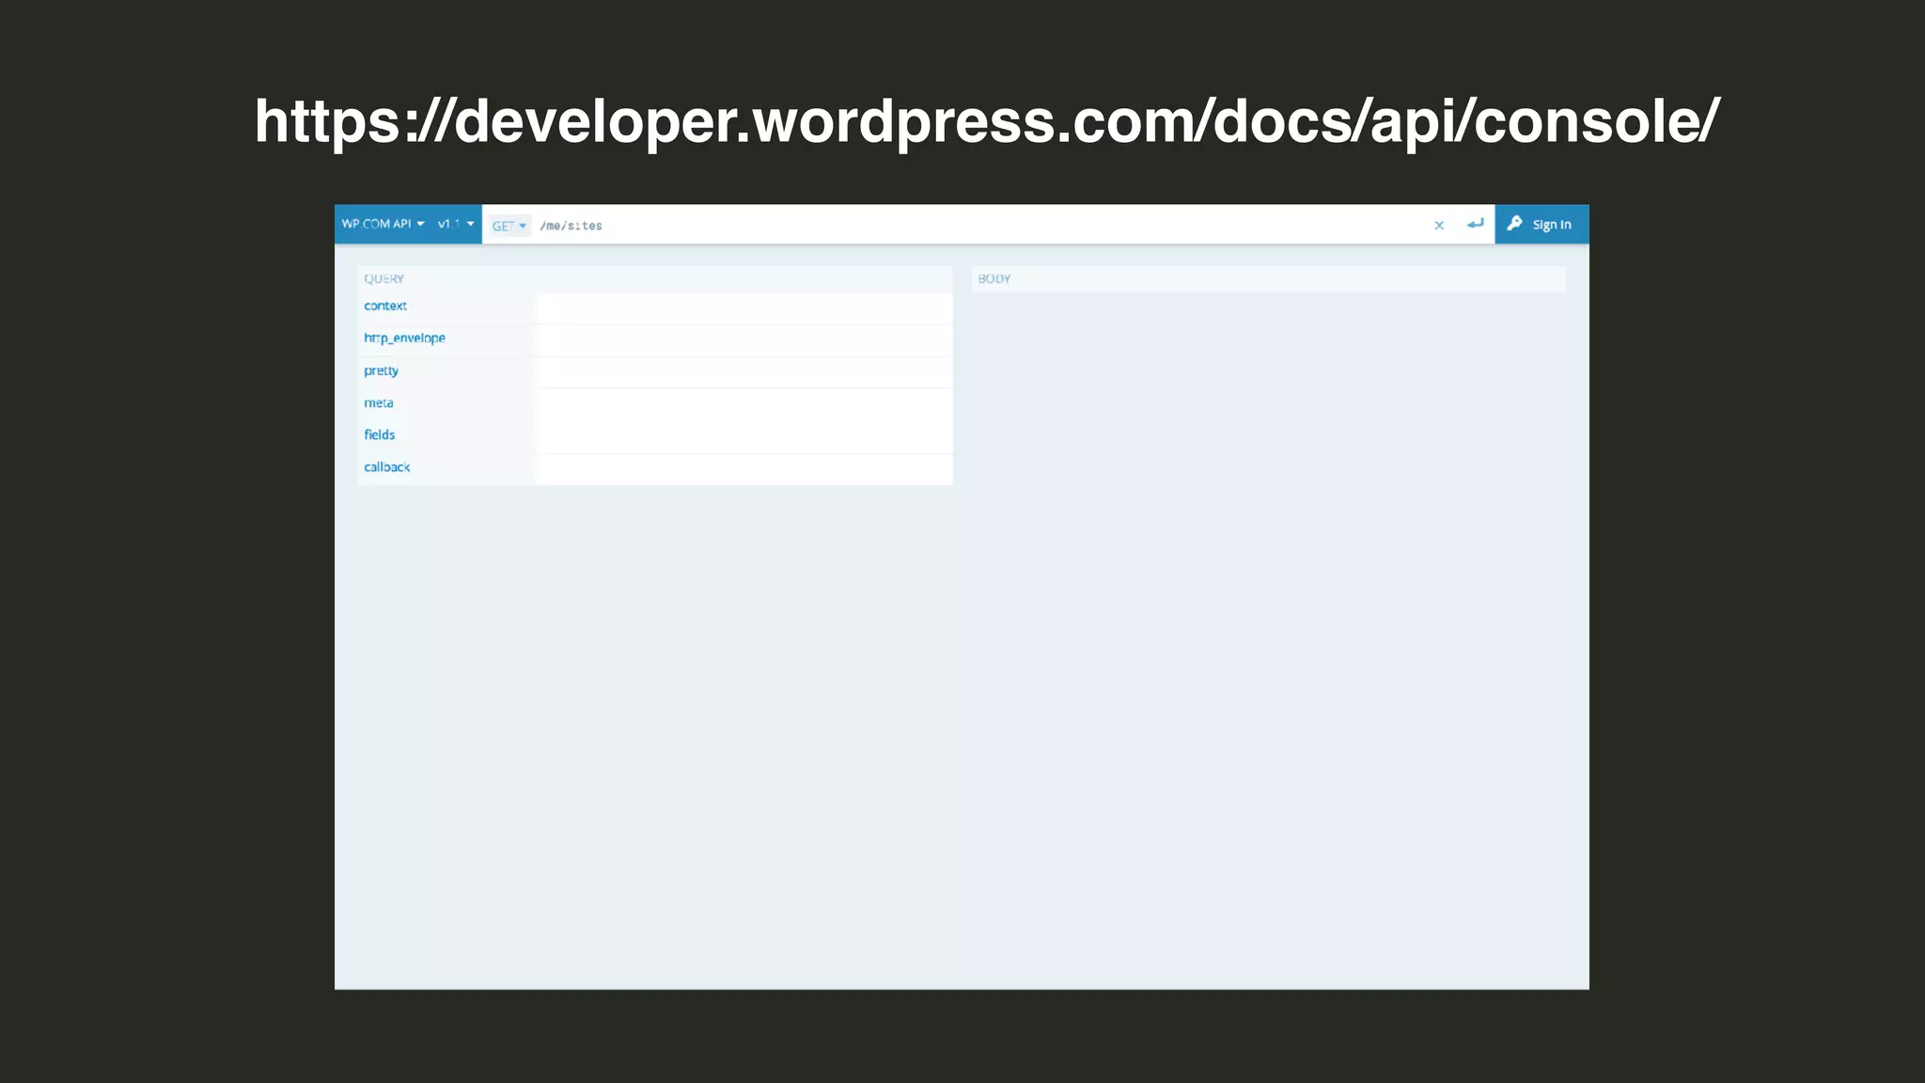1925x1083 pixels.
Task: Focus the pretty value input field
Action: tap(743, 372)
